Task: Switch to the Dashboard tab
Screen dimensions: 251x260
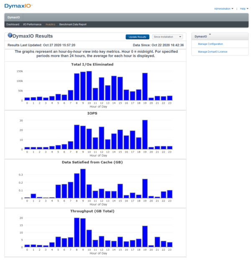Action: coord(13,24)
